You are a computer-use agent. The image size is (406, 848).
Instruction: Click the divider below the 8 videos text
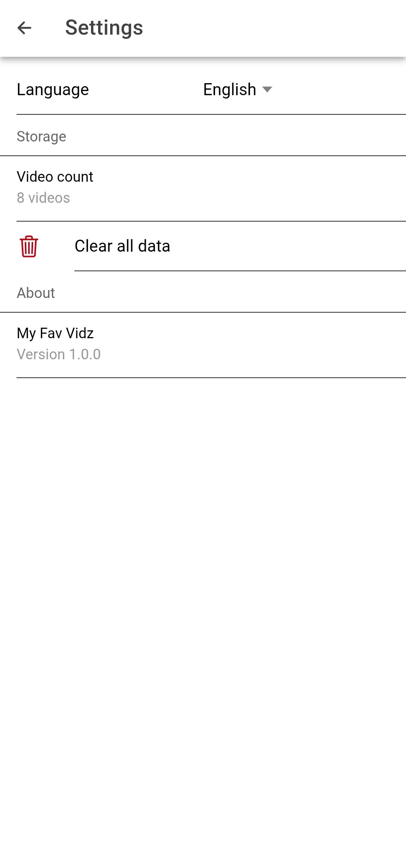[211, 221]
